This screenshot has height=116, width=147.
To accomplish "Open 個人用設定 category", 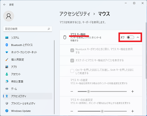I will coord(28,59).
